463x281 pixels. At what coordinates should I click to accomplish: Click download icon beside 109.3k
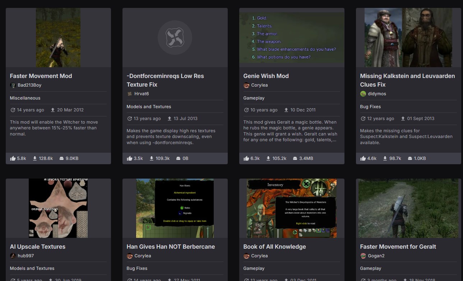pos(152,158)
